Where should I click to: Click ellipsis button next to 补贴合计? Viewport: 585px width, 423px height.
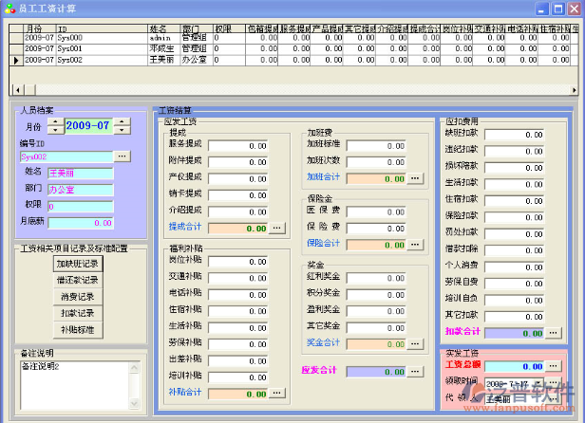tap(277, 392)
